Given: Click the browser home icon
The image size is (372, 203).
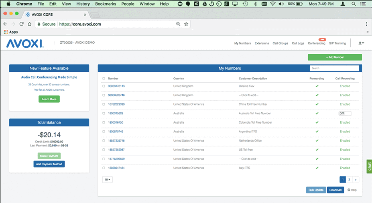Looking at the screenshot, I should pyautogui.click(x=30, y=24).
